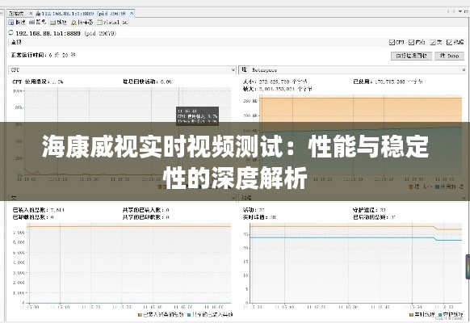Image resolution: width=470 pixels, height=323 pixels.
Task: Click the 已装入的总数 7,814 text
Action: pyautogui.click(x=38, y=210)
